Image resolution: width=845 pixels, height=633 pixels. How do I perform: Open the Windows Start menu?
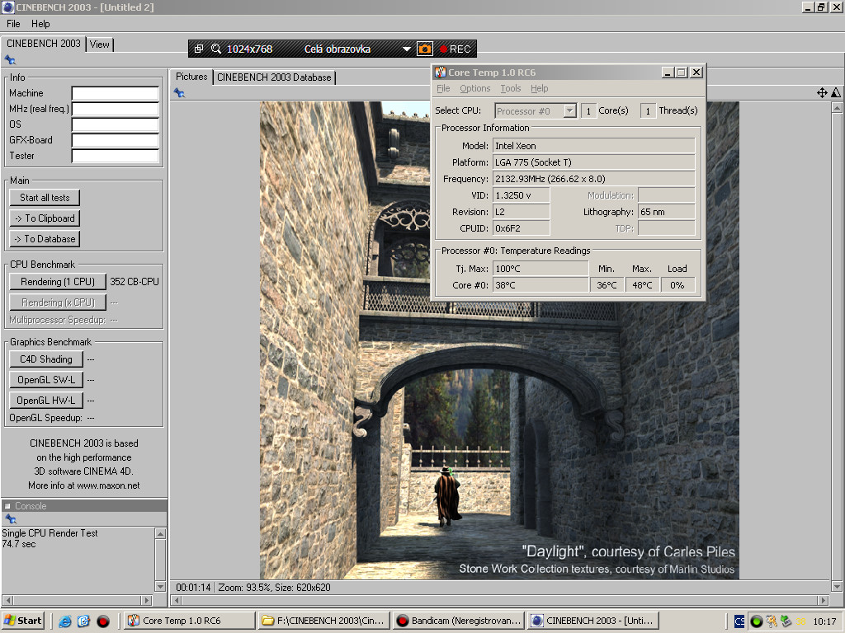[x=22, y=621]
